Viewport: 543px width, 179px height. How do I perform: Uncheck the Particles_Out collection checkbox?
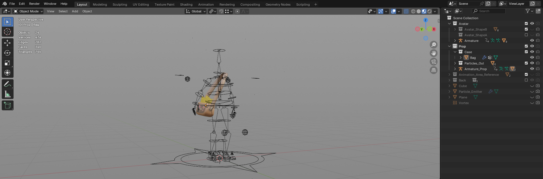(526, 63)
